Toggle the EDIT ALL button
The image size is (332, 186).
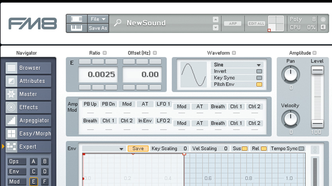click(256, 23)
